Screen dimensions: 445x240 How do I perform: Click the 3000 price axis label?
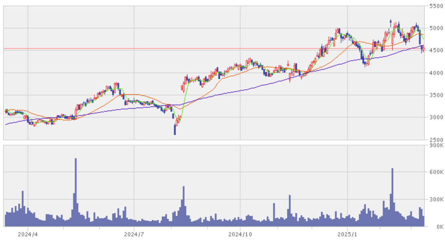[x=436, y=117]
